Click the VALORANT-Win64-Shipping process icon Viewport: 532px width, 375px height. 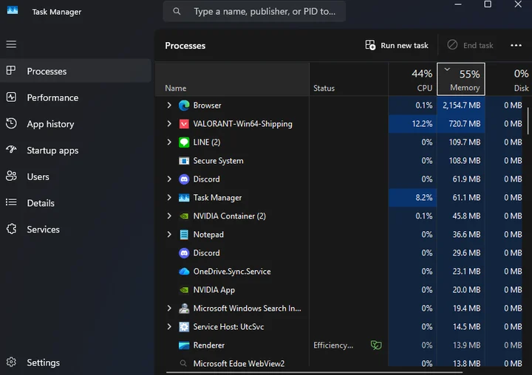[x=184, y=124]
